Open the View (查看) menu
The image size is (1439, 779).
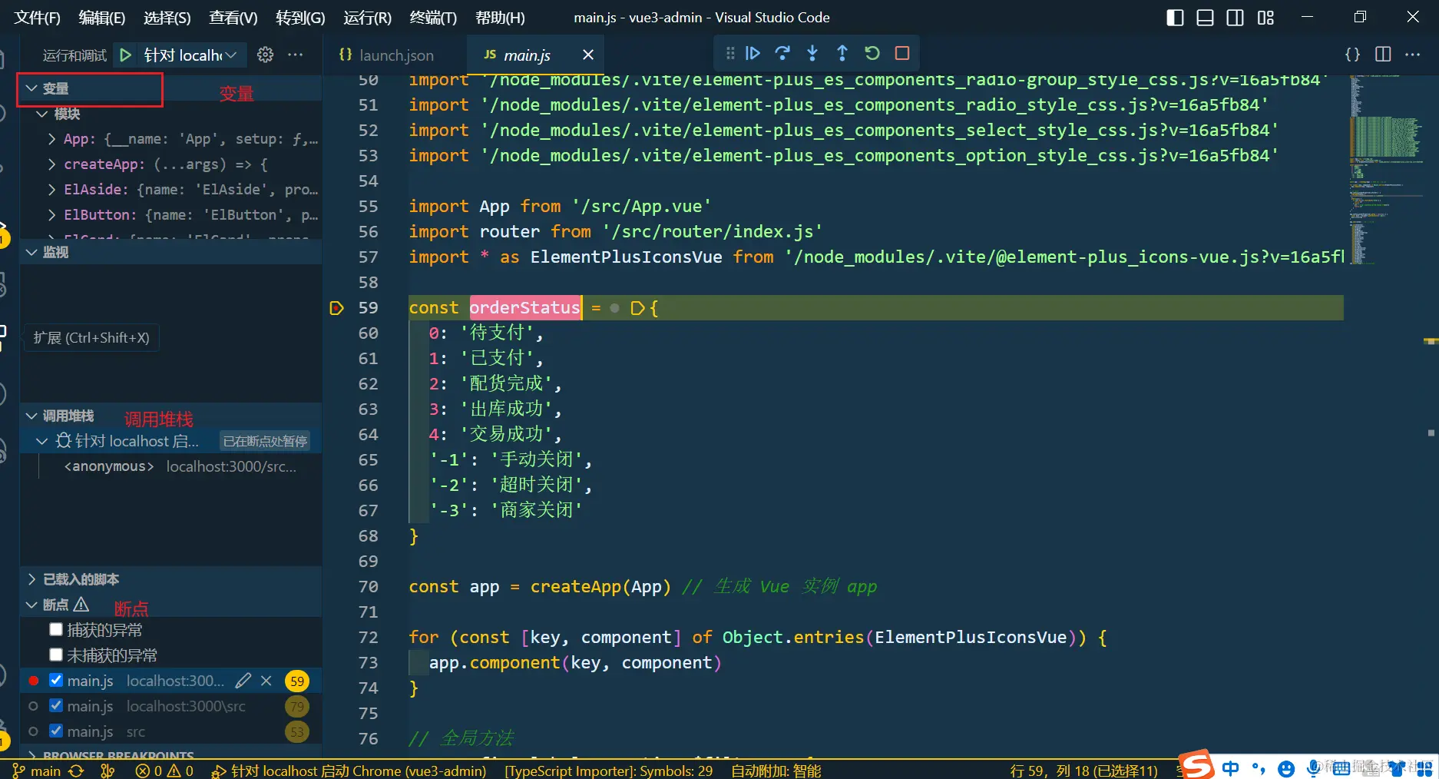[x=233, y=17]
